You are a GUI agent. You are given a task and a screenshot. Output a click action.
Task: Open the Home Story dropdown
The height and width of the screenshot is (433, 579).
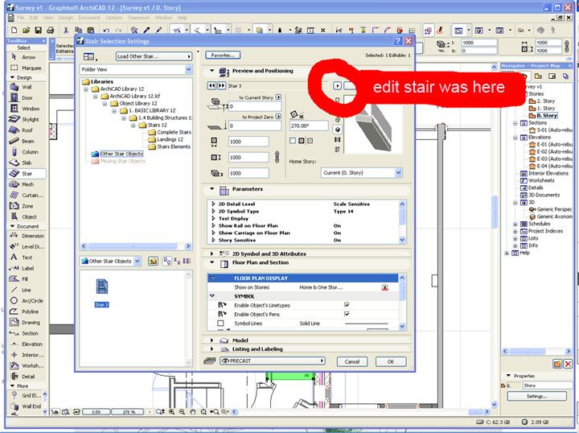pyautogui.click(x=361, y=172)
